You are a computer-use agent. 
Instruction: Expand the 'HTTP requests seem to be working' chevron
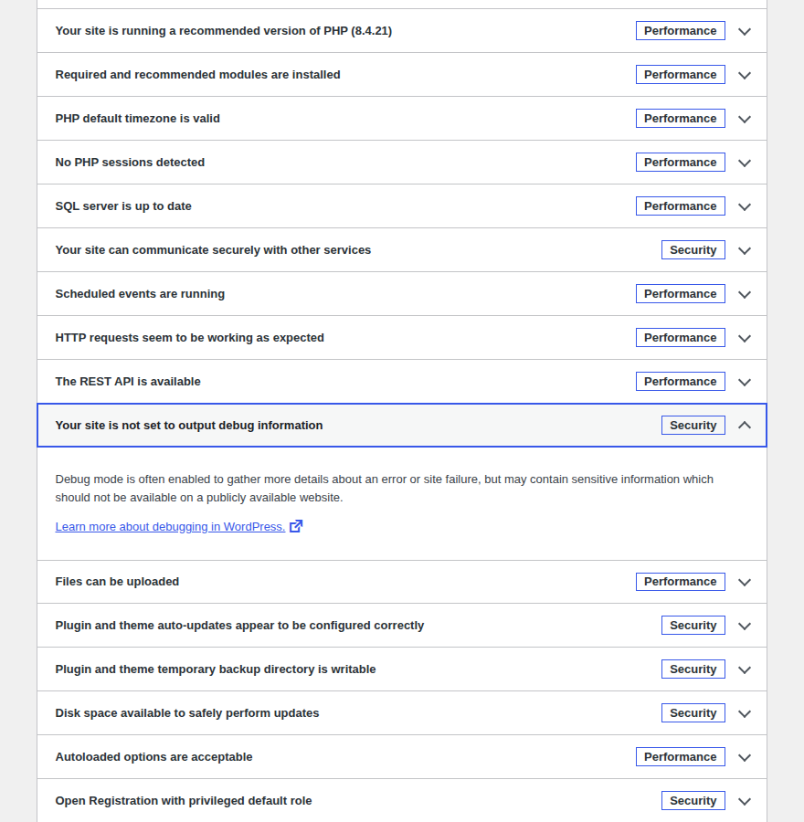(x=745, y=339)
